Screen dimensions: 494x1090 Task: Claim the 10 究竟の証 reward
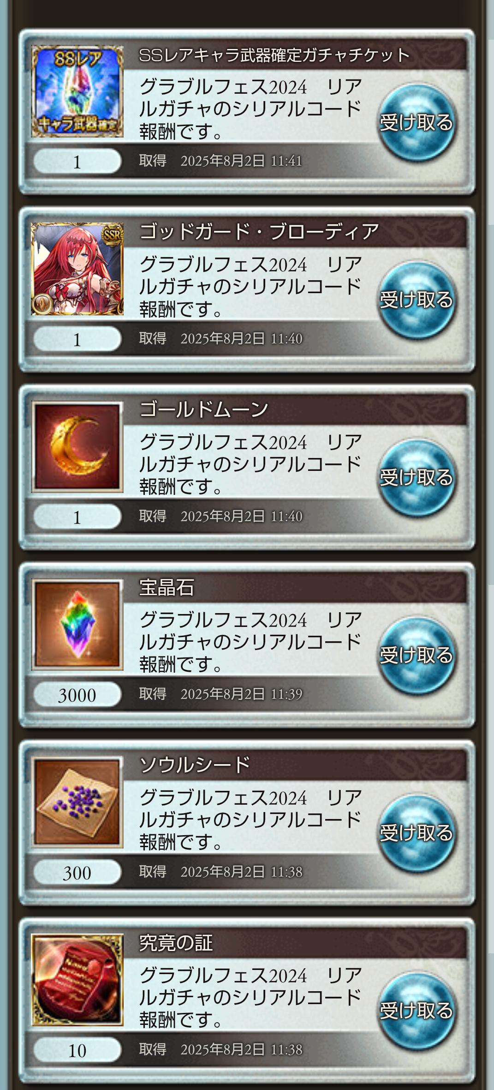[417, 1011]
